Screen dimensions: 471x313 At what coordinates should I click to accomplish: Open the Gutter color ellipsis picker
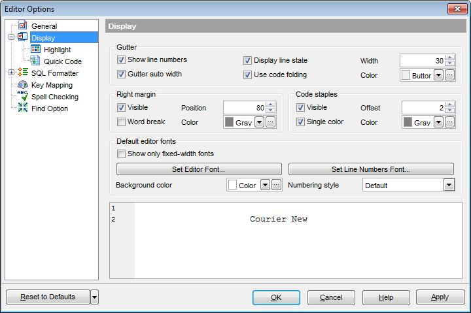[449, 75]
